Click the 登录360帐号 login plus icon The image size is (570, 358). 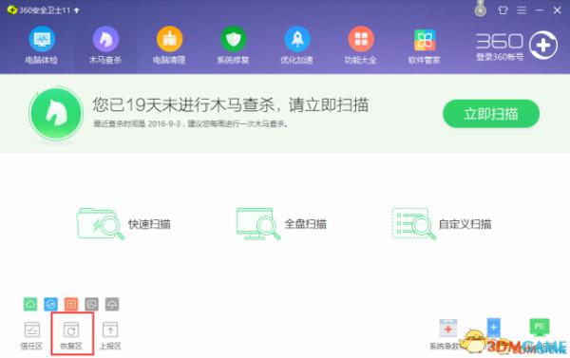[543, 46]
